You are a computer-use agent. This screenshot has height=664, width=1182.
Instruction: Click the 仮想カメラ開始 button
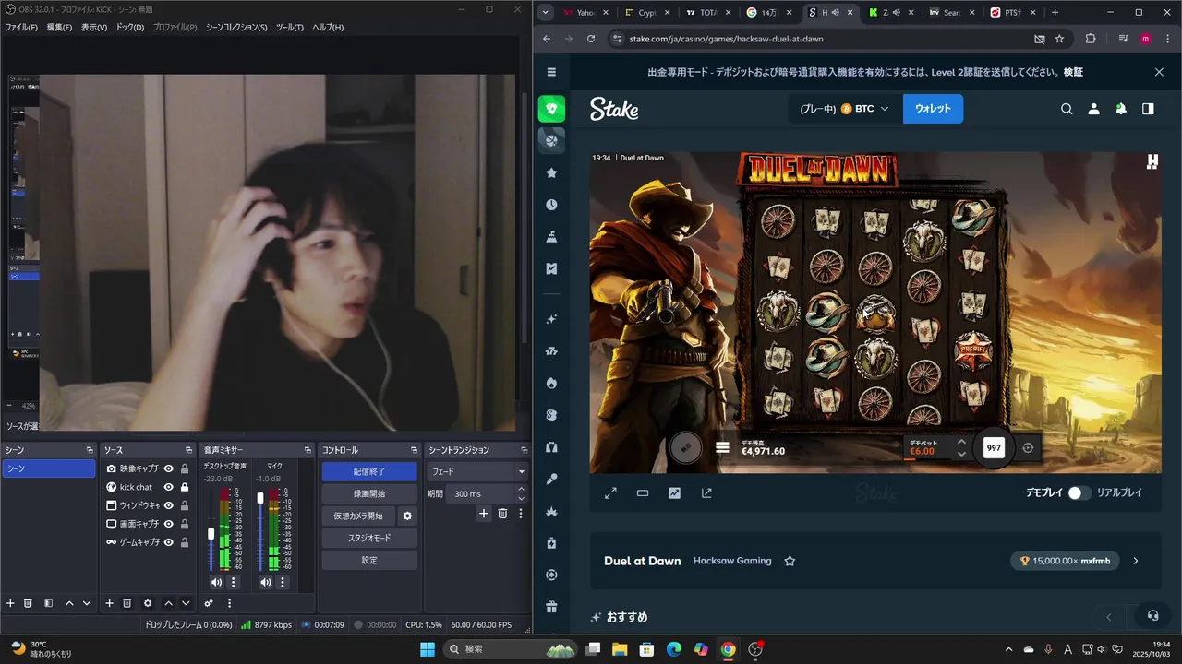point(358,516)
